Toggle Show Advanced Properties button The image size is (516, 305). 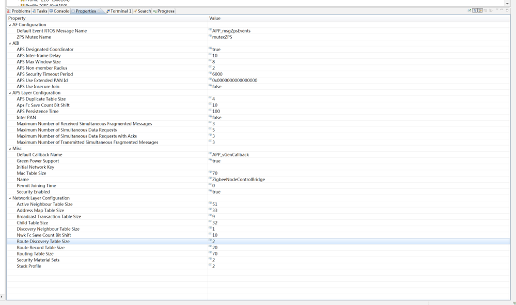point(480,10)
